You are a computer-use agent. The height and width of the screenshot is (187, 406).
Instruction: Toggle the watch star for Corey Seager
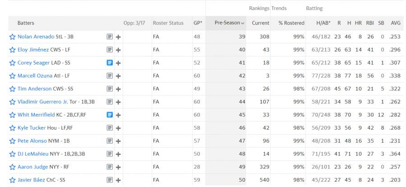(13, 63)
